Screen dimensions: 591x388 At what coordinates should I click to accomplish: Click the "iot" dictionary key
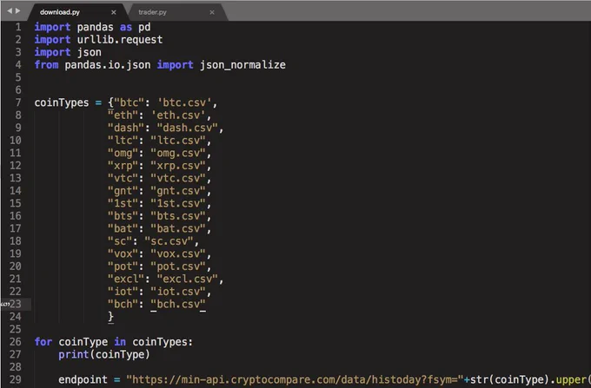tap(123, 292)
